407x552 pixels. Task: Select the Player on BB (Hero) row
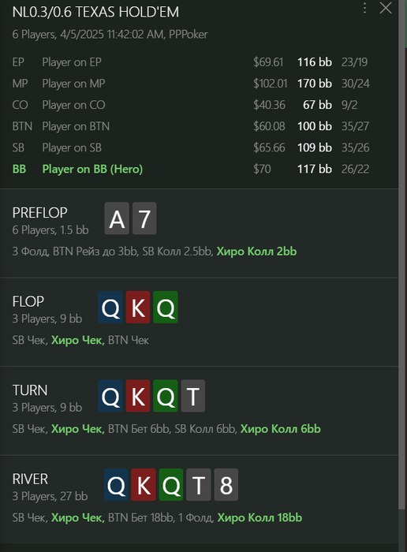tap(191, 169)
